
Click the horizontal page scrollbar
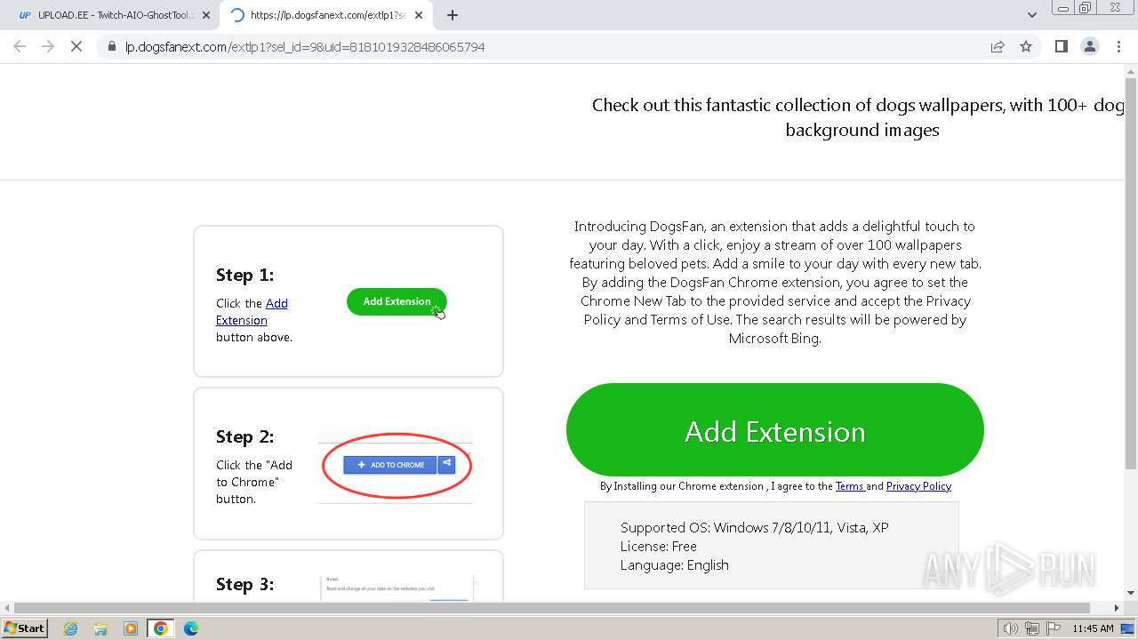coord(551,608)
